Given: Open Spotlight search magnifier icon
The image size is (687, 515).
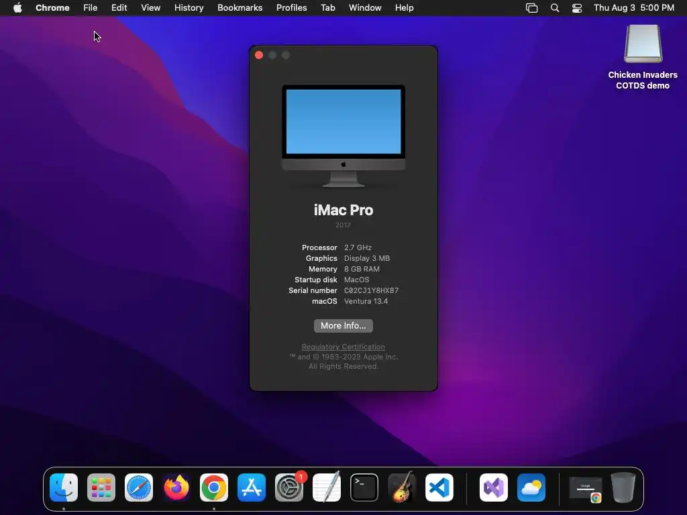Looking at the screenshot, I should [555, 8].
